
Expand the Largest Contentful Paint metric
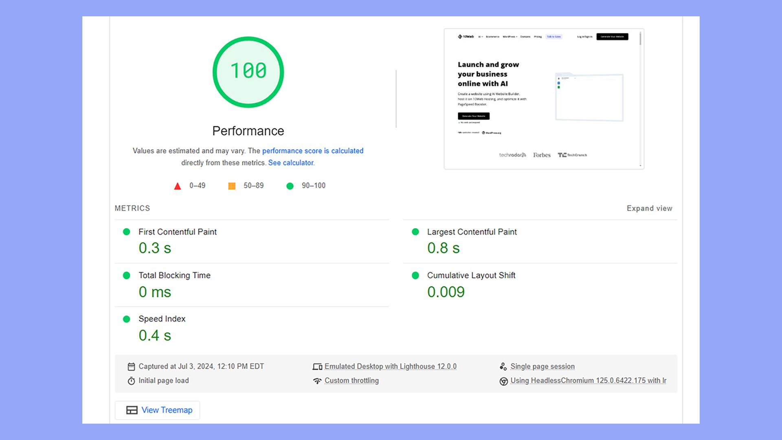pos(472,232)
